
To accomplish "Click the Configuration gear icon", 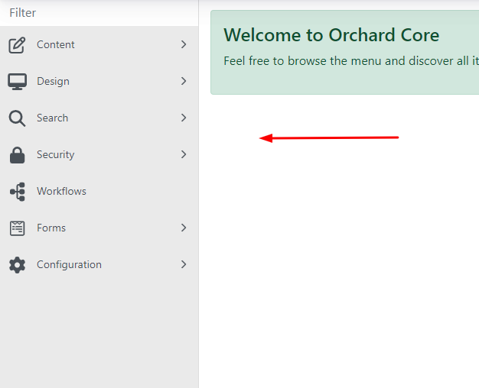I will tap(17, 265).
